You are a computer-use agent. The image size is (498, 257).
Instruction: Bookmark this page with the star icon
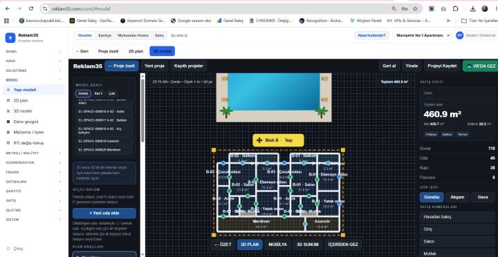[x=415, y=8]
